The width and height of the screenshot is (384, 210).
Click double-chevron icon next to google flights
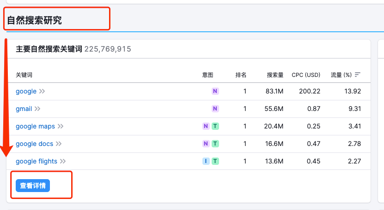[63, 161]
